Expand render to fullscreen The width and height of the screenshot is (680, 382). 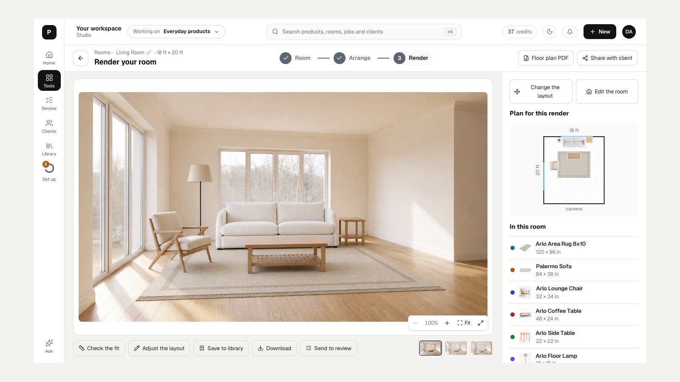click(481, 323)
